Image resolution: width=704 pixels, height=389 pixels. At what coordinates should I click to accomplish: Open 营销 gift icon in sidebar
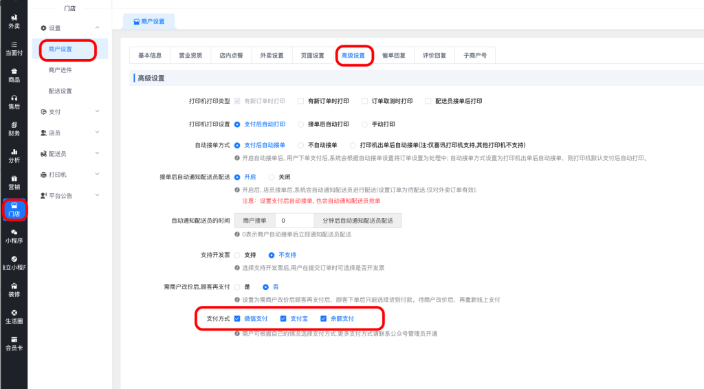click(14, 182)
